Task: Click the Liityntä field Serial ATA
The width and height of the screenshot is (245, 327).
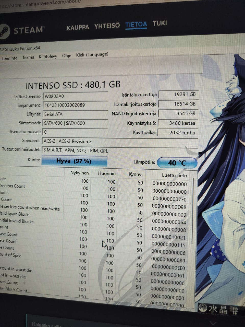Action: click(x=75, y=114)
